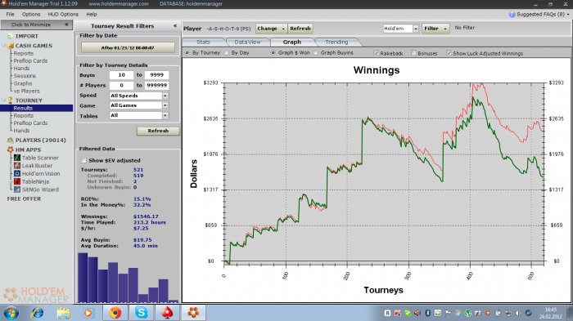573x321 pixels.
Task: Switch to the Trending tab
Action: [336, 42]
